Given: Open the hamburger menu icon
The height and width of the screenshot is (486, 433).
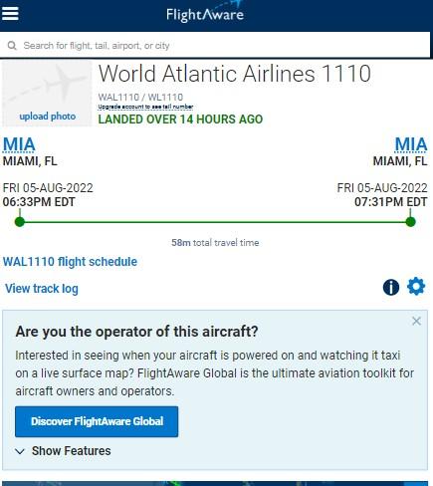Looking at the screenshot, I should pos(10,13).
